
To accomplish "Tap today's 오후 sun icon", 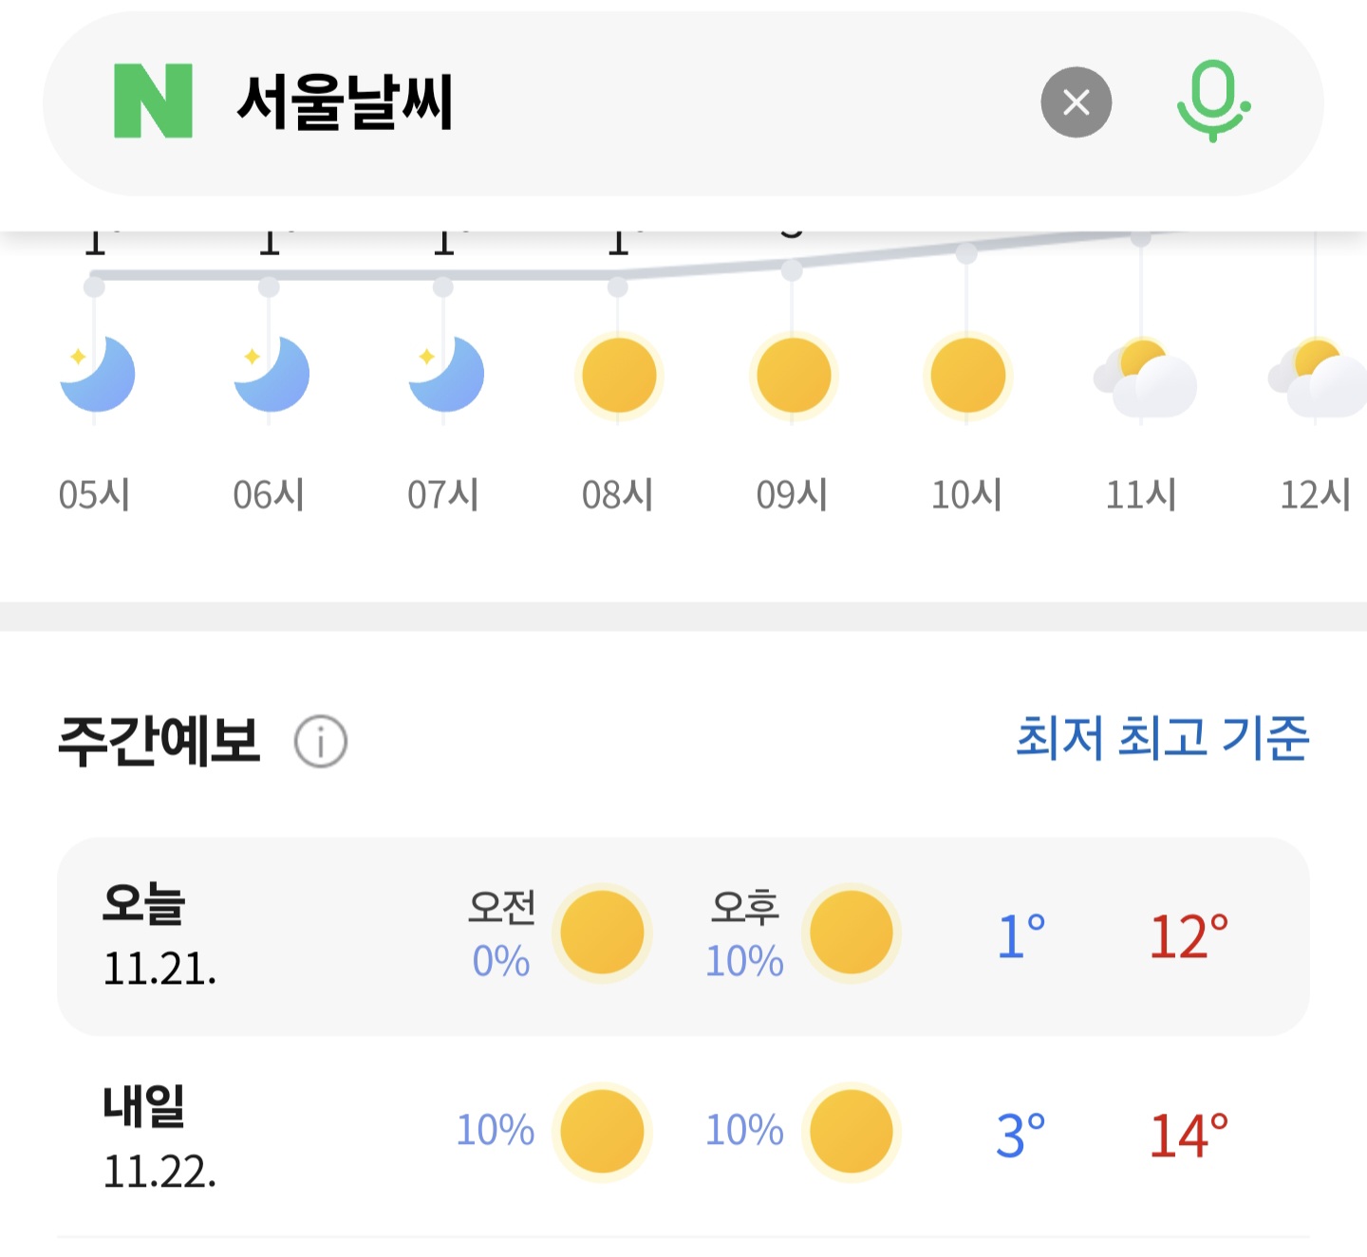I will pyautogui.click(x=851, y=933).
